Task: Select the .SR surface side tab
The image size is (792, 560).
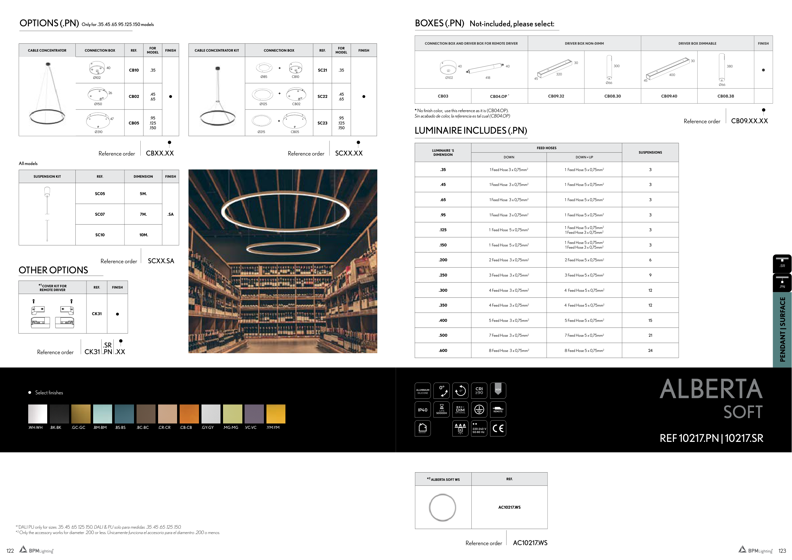Action: pyautogui.click(x=782, y=263)
